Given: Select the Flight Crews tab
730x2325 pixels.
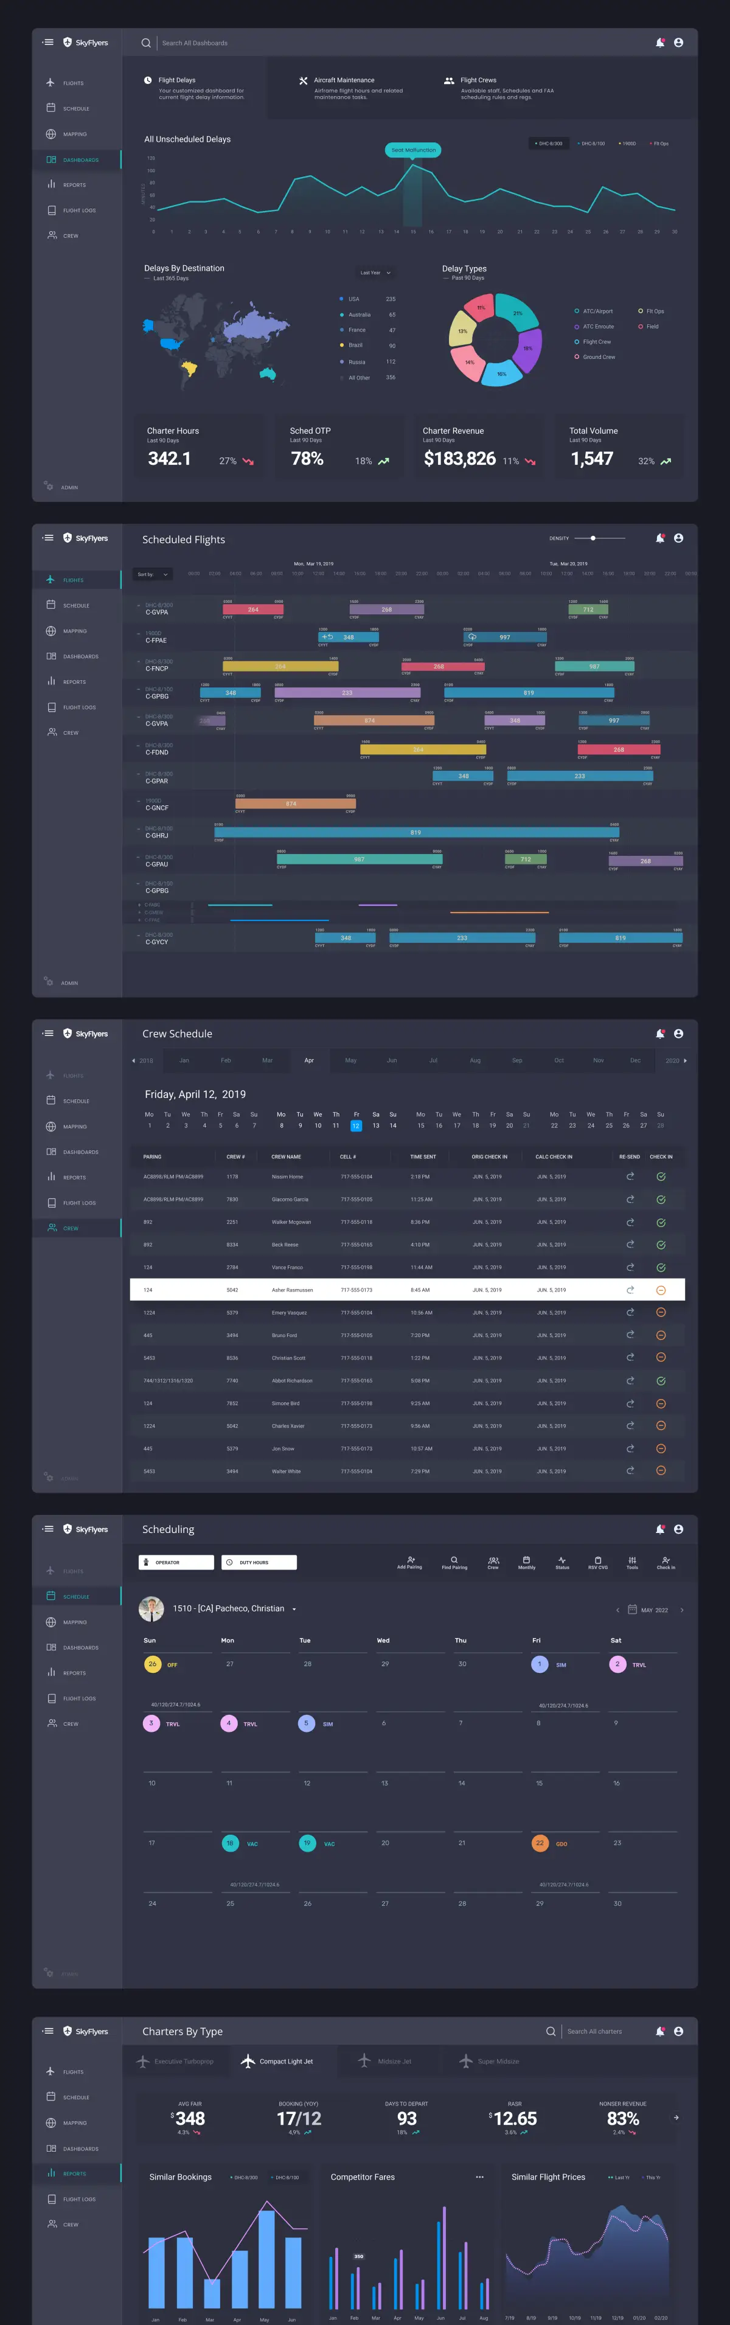Looking at the screenshot, I should [498, 88].
